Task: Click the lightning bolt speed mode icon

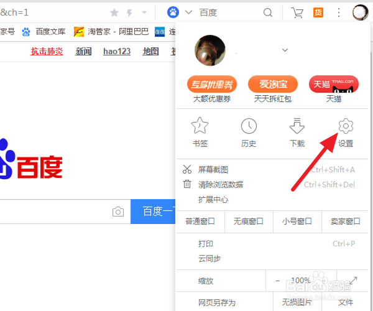Action: [129, 12]
